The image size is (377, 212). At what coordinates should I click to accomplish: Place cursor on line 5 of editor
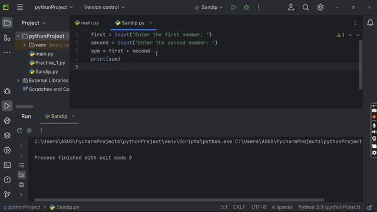(x=216, y=67)
